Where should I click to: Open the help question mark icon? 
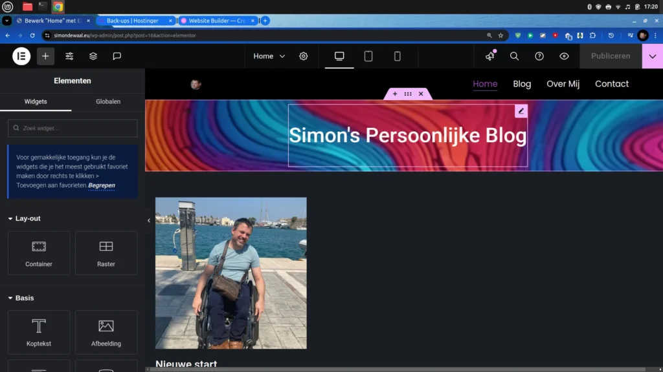click(x=539, y=56)
